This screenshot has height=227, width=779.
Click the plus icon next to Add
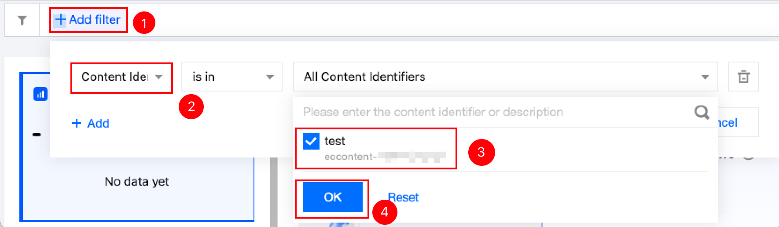pos(77,123)
